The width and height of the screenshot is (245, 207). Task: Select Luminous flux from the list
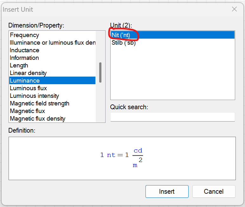(28, 88)
